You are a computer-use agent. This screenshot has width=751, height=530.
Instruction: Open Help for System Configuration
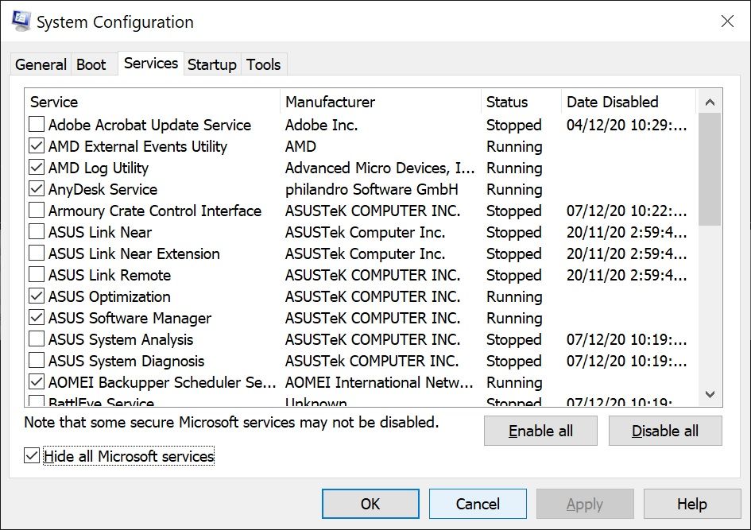(692, 504)
